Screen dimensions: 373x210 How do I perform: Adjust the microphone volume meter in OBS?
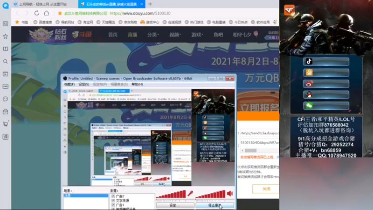click(x=171, y=194)
